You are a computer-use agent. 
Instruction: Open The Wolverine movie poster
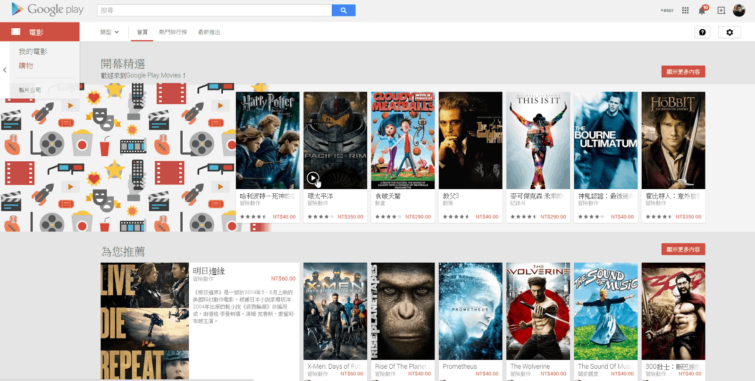tap(538, 311)
